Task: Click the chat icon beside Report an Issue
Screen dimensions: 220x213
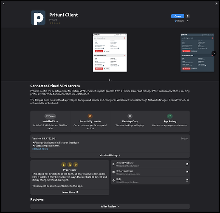Action: (x=113, y=172)
